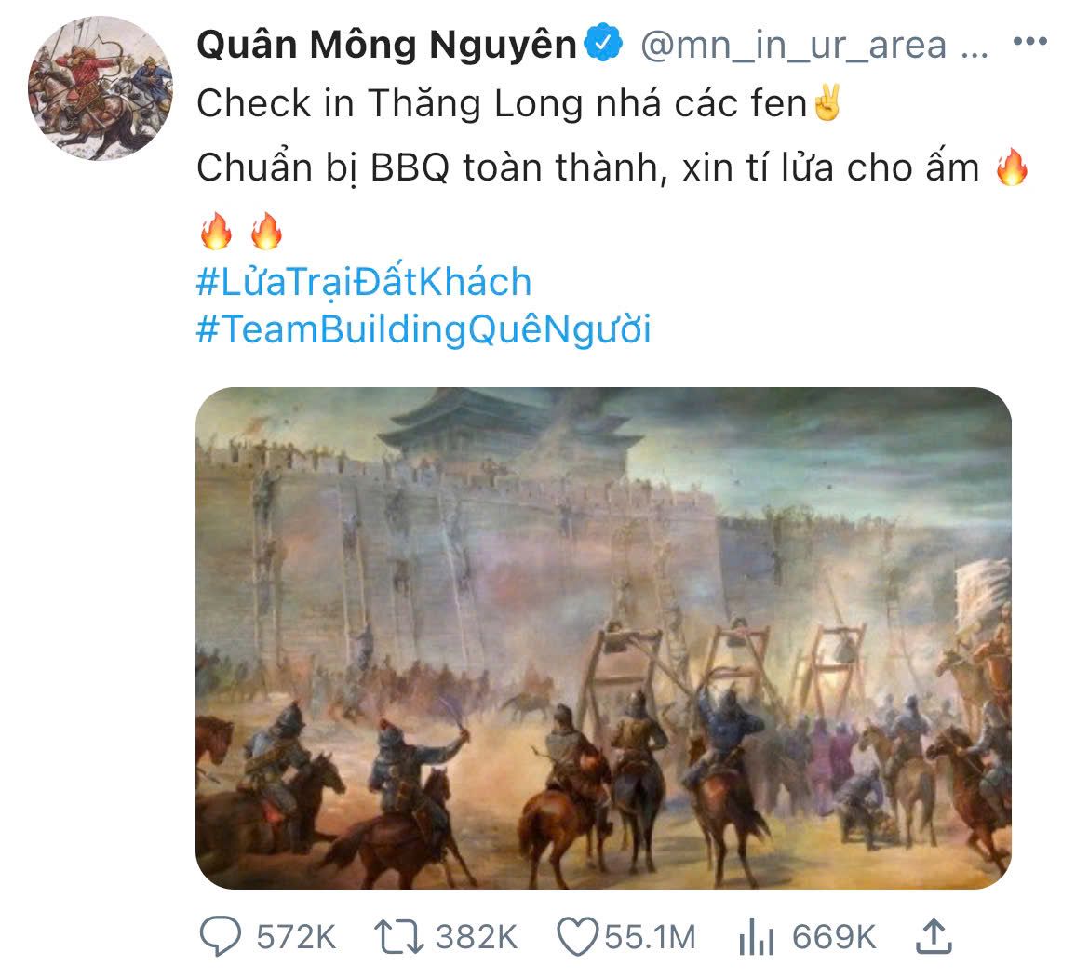Viewport: 1089px width, 978px height.
Task: Click the 55.1M likes count
Action: (x=650, y=937)
